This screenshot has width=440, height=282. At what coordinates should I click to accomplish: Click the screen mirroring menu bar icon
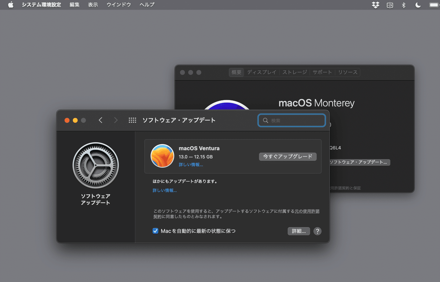tap(390, 5)
